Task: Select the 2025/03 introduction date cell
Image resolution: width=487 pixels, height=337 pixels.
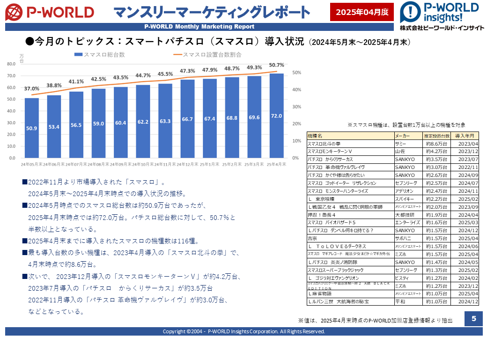Action: coord(465,223)
